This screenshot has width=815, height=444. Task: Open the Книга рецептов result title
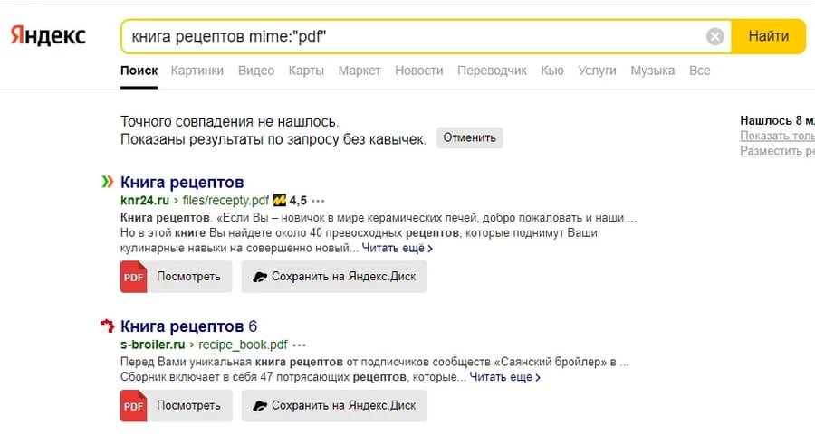point(182,183)
